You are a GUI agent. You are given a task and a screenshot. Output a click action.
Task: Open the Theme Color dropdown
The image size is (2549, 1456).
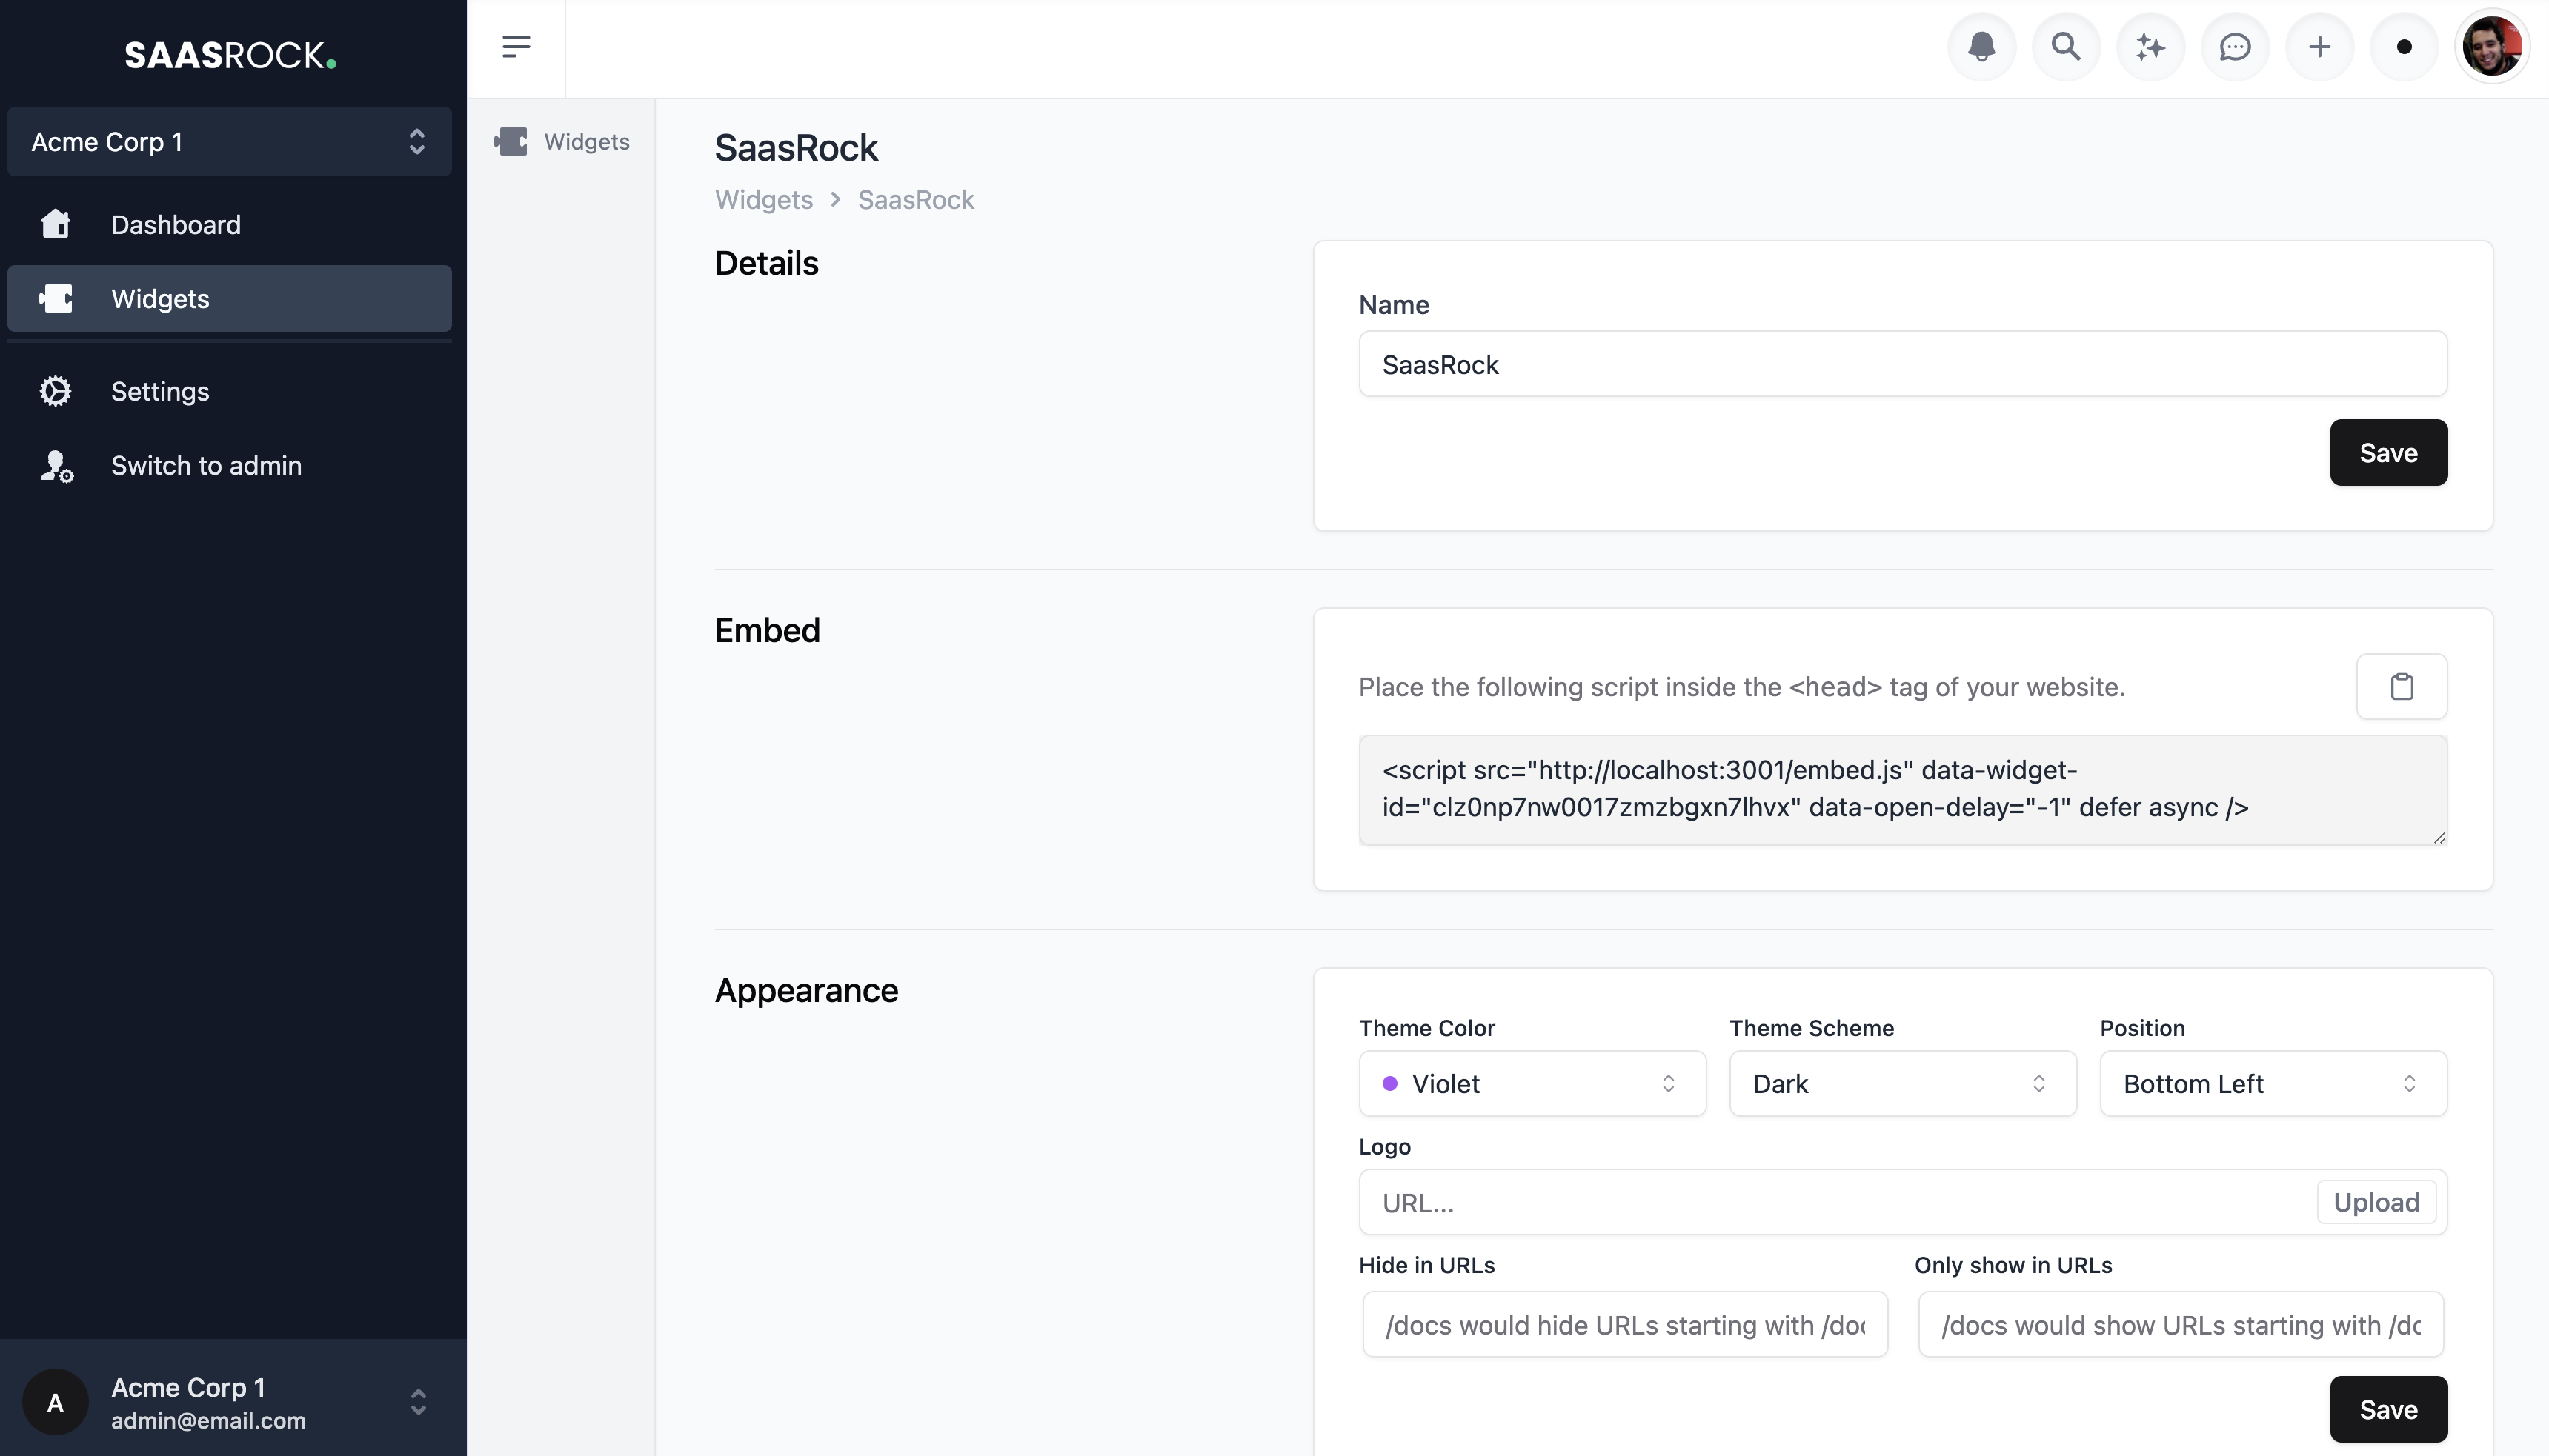1532,1083
